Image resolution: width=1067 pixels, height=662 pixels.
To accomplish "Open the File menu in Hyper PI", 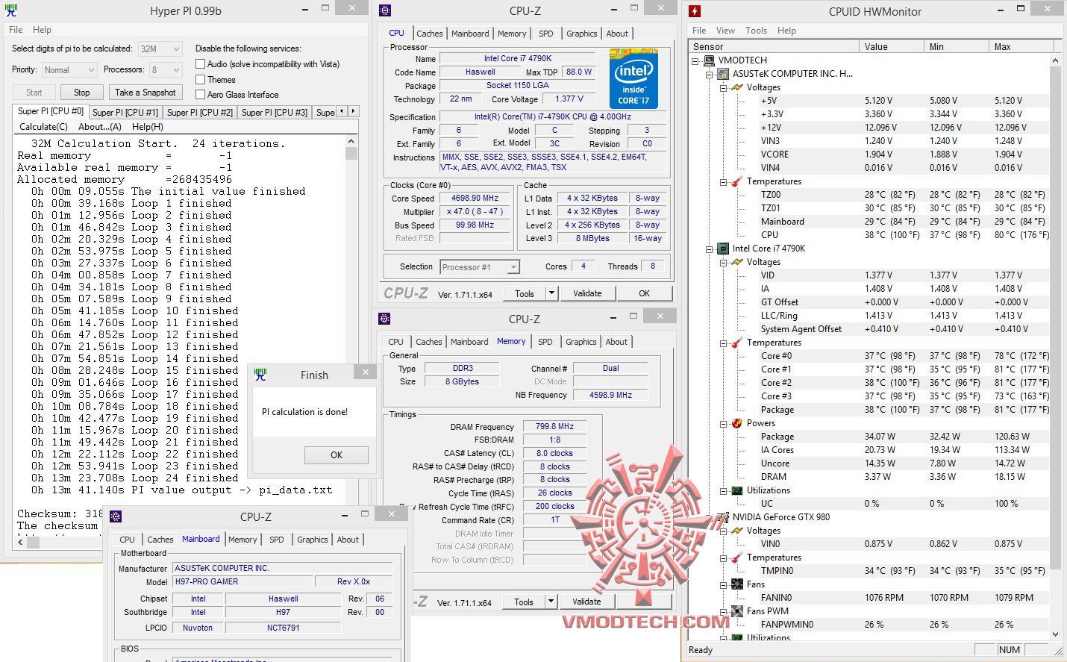I will click(x=16, y=30).
